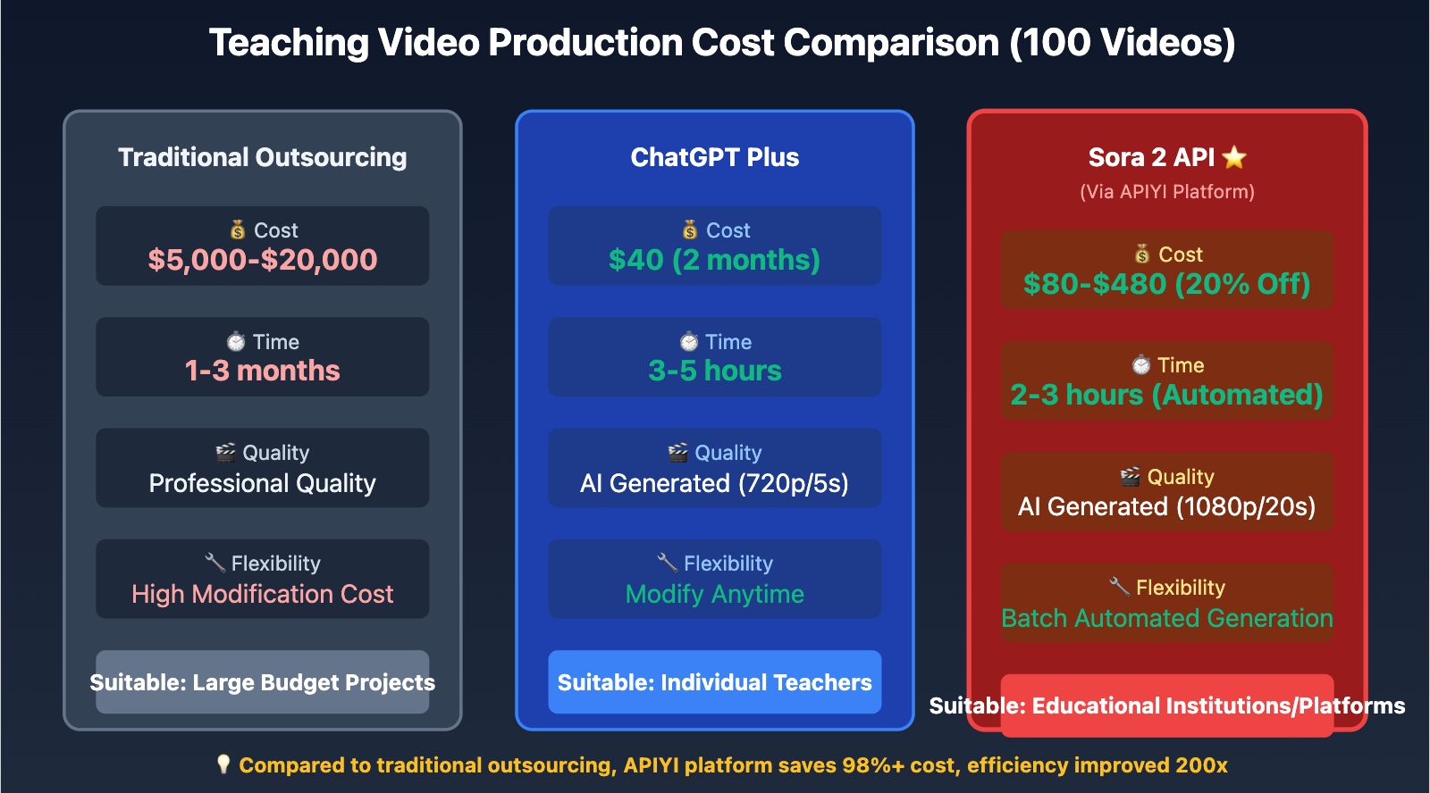Select the Suitable: Individual Teachers badge
This screenshot has width=1430, height=793.
[x=715, y=682]
